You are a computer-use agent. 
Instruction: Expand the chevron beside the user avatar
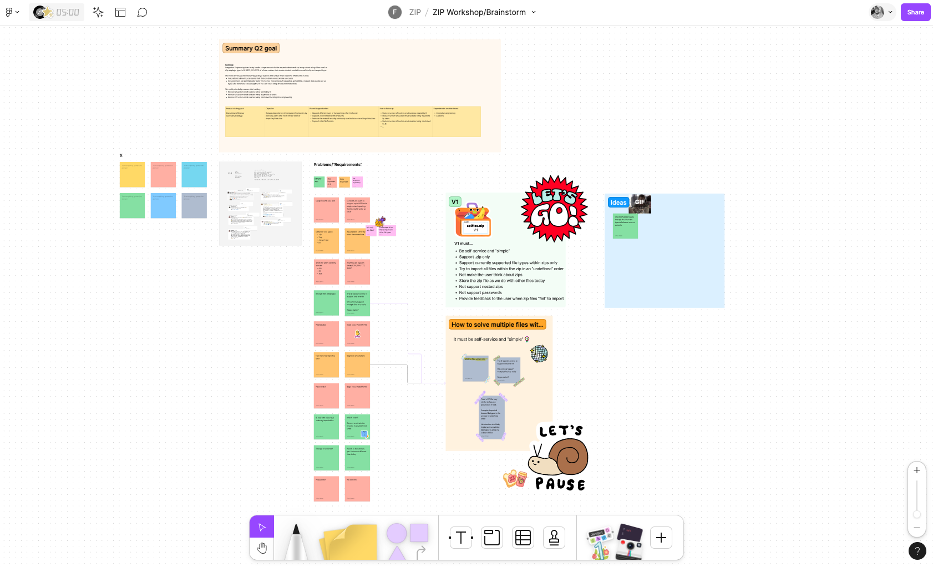tap(890, 12)
